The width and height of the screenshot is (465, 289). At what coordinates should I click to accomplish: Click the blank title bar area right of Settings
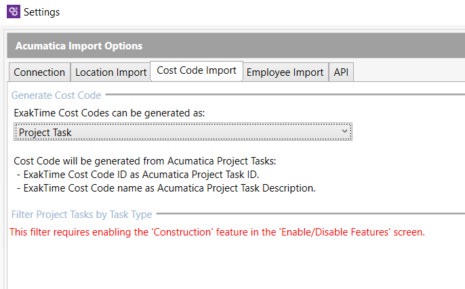271,12
